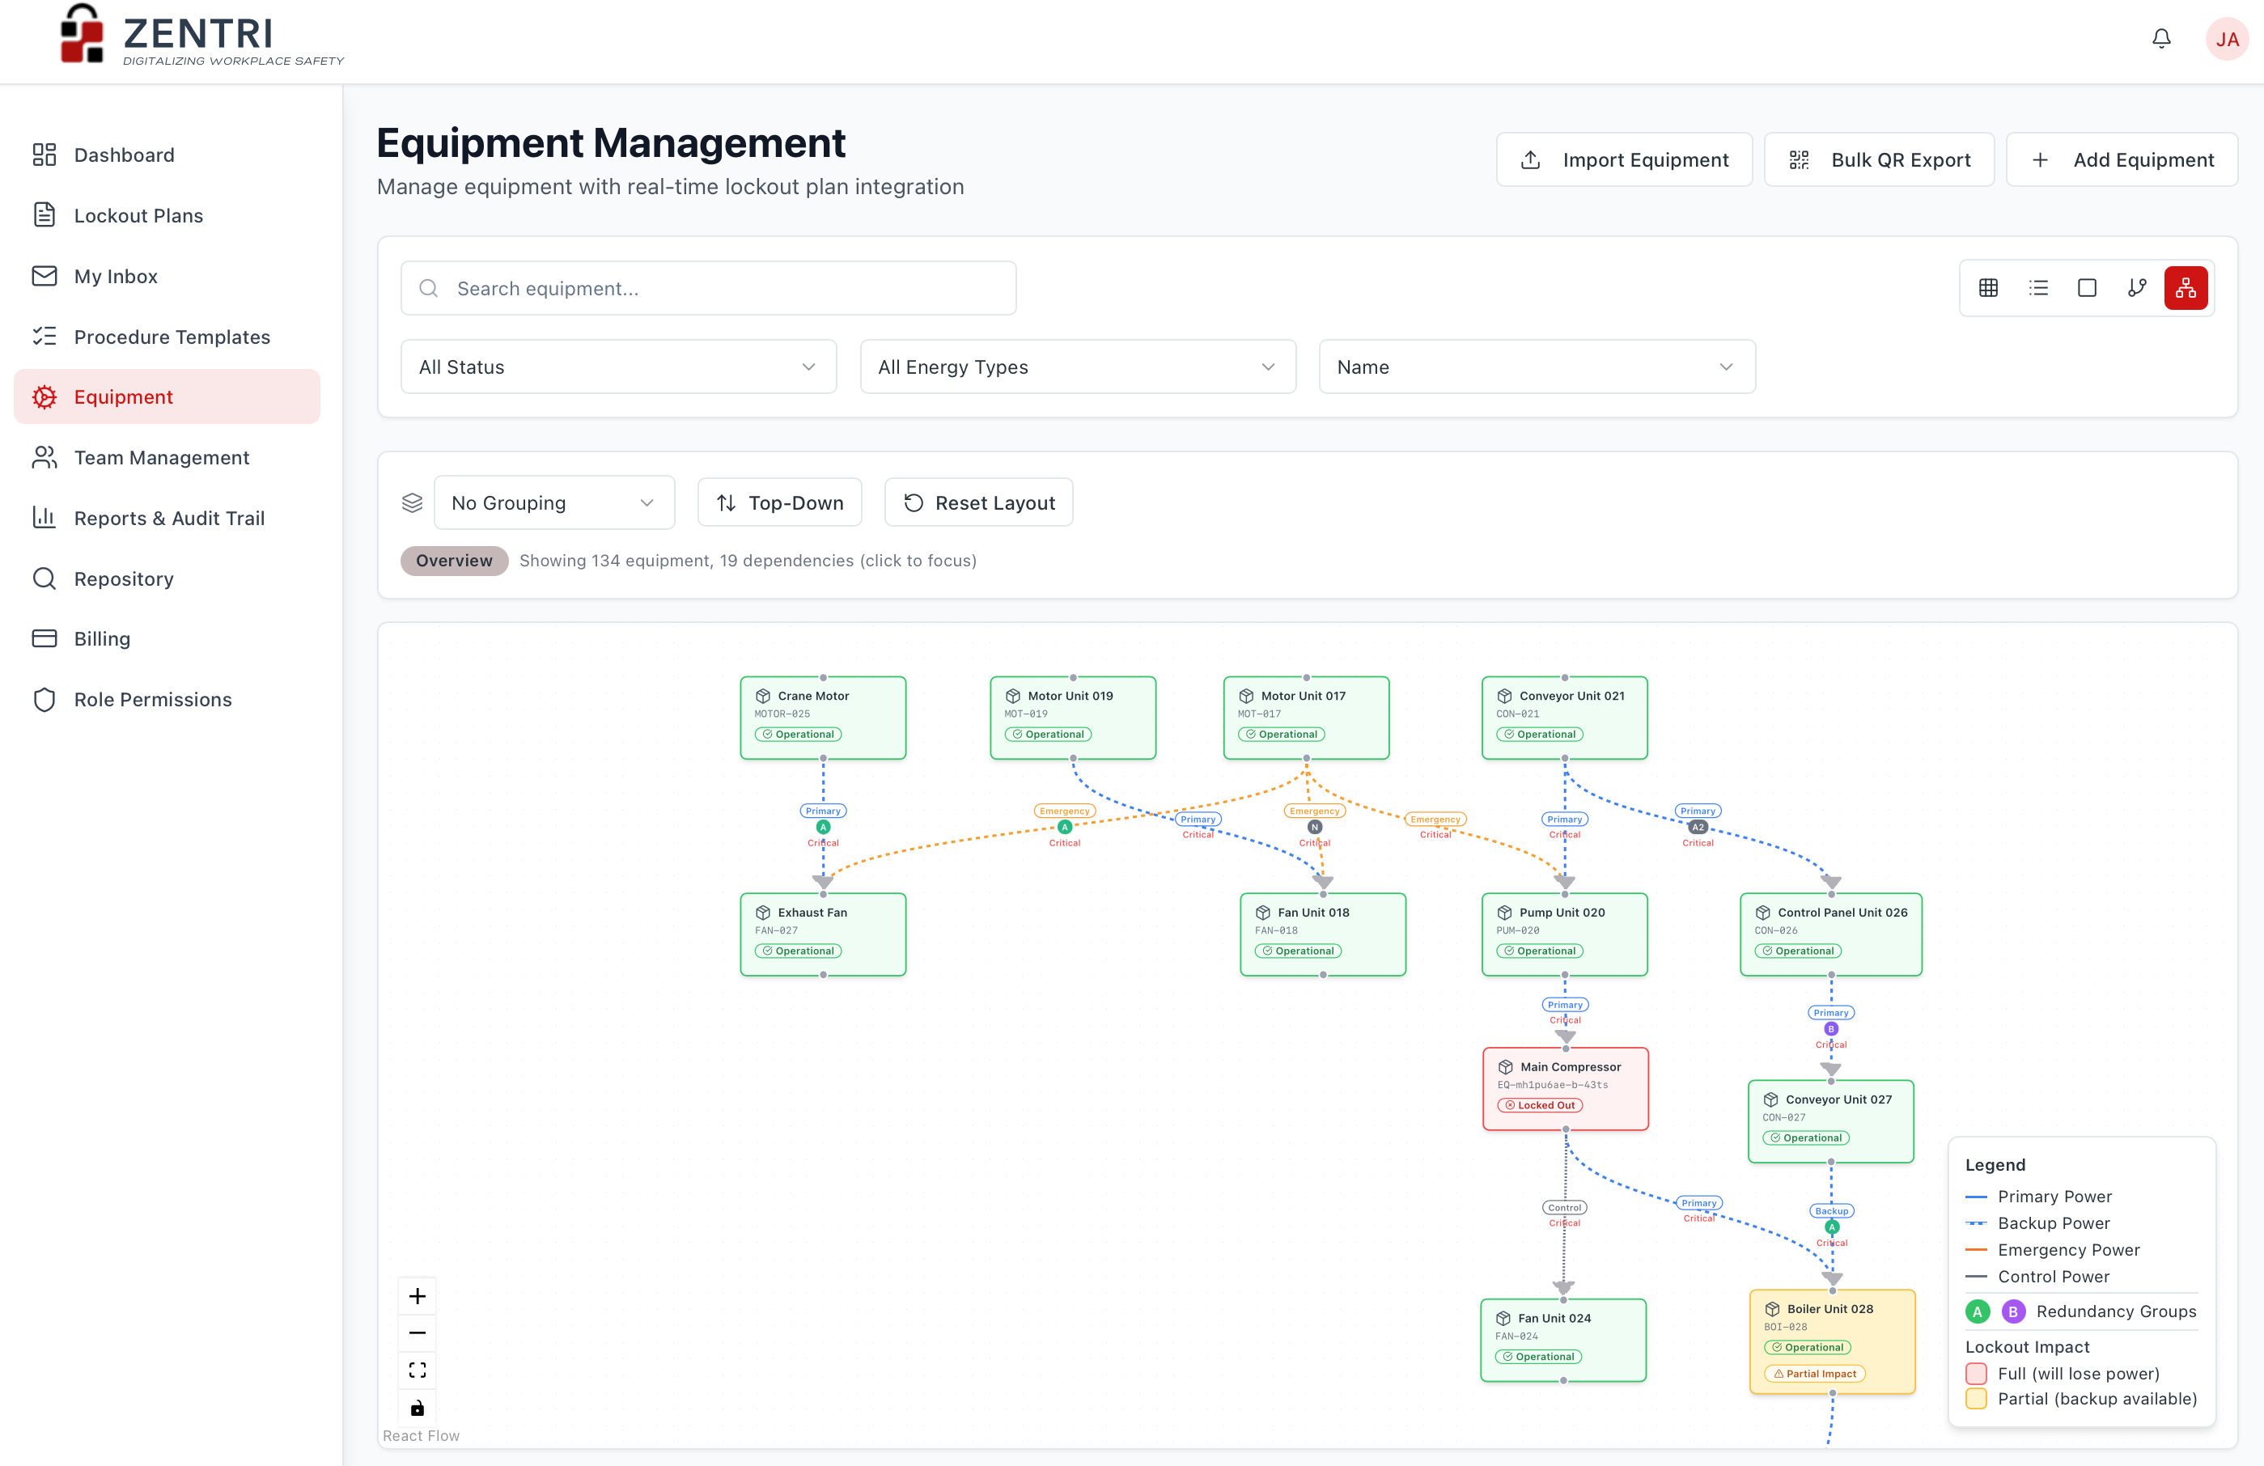Select the Main Compressor locked out node
The height and width of the screenshot is (1466, 2264).
1565,1087
